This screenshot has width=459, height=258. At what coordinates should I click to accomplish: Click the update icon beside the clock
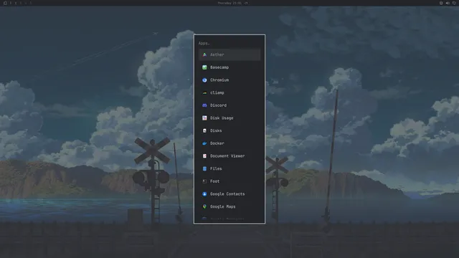click(246, 3)
